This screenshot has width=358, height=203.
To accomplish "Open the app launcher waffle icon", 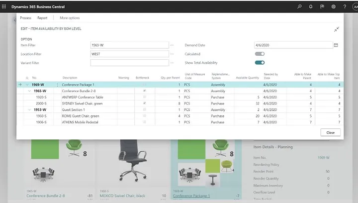I will 4,6.
